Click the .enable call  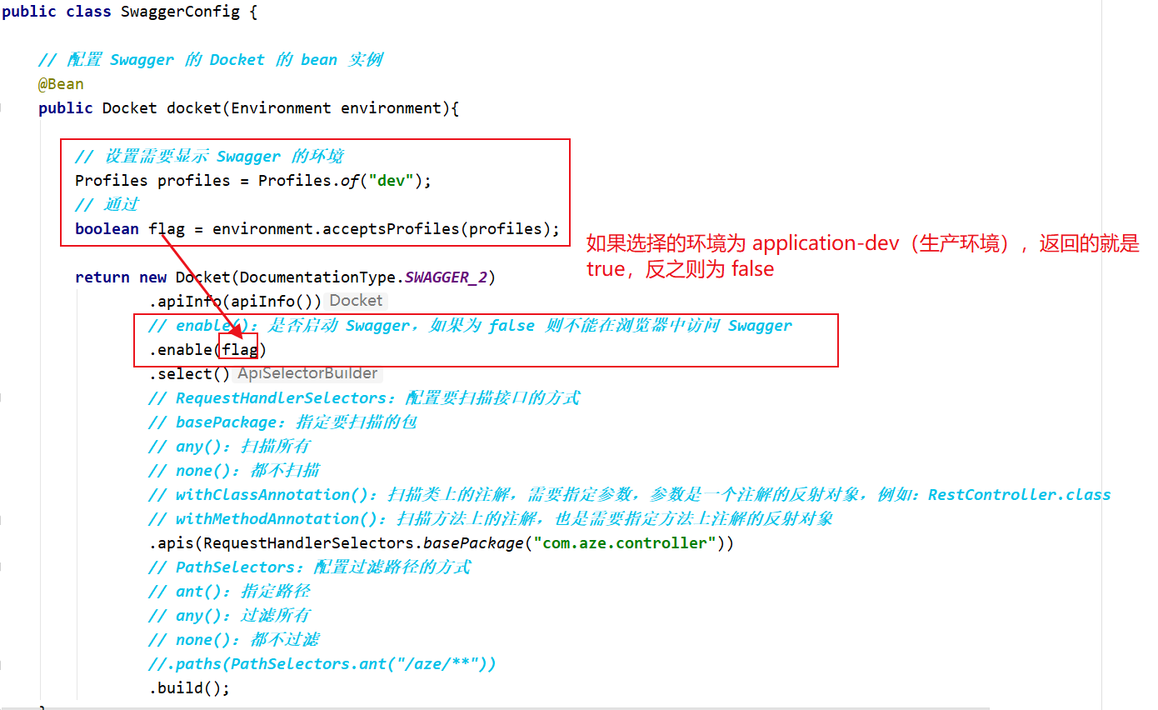(x=185, y=350)
